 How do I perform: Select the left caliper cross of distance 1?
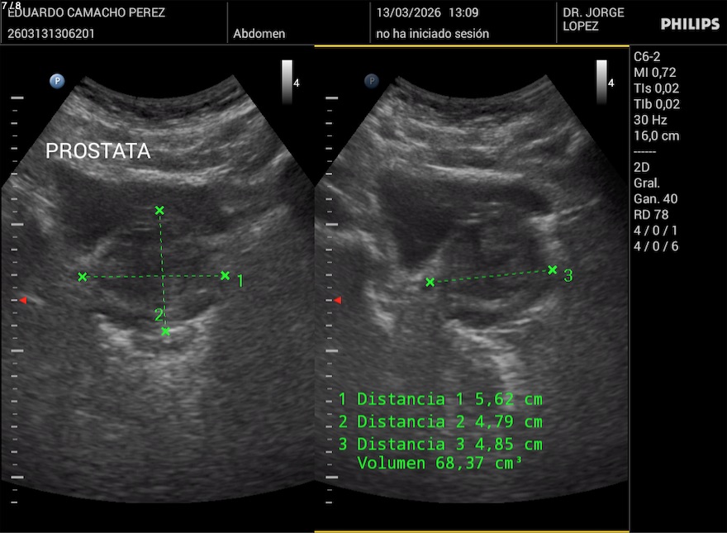82,277
